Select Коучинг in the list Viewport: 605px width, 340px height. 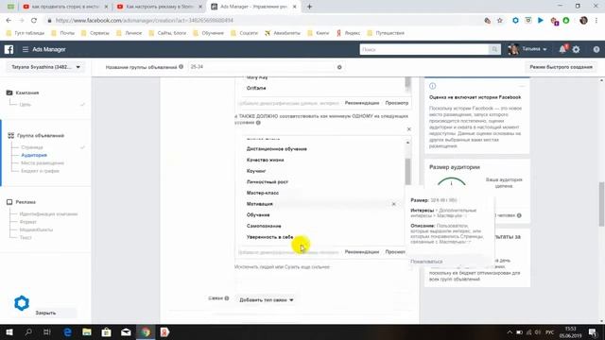click(256, 171)
